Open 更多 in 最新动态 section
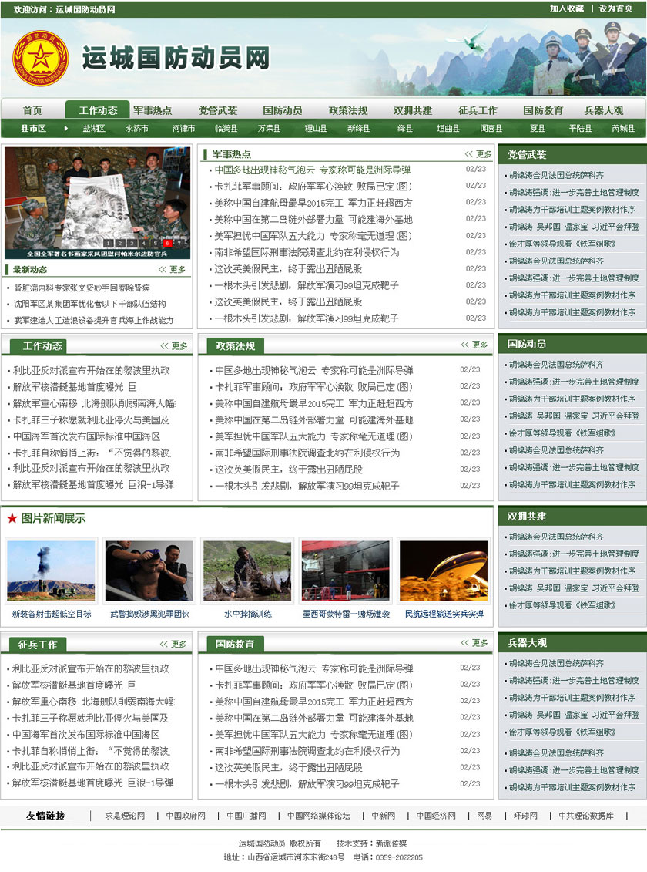This screenshot has height=872, width=647. 173,269
